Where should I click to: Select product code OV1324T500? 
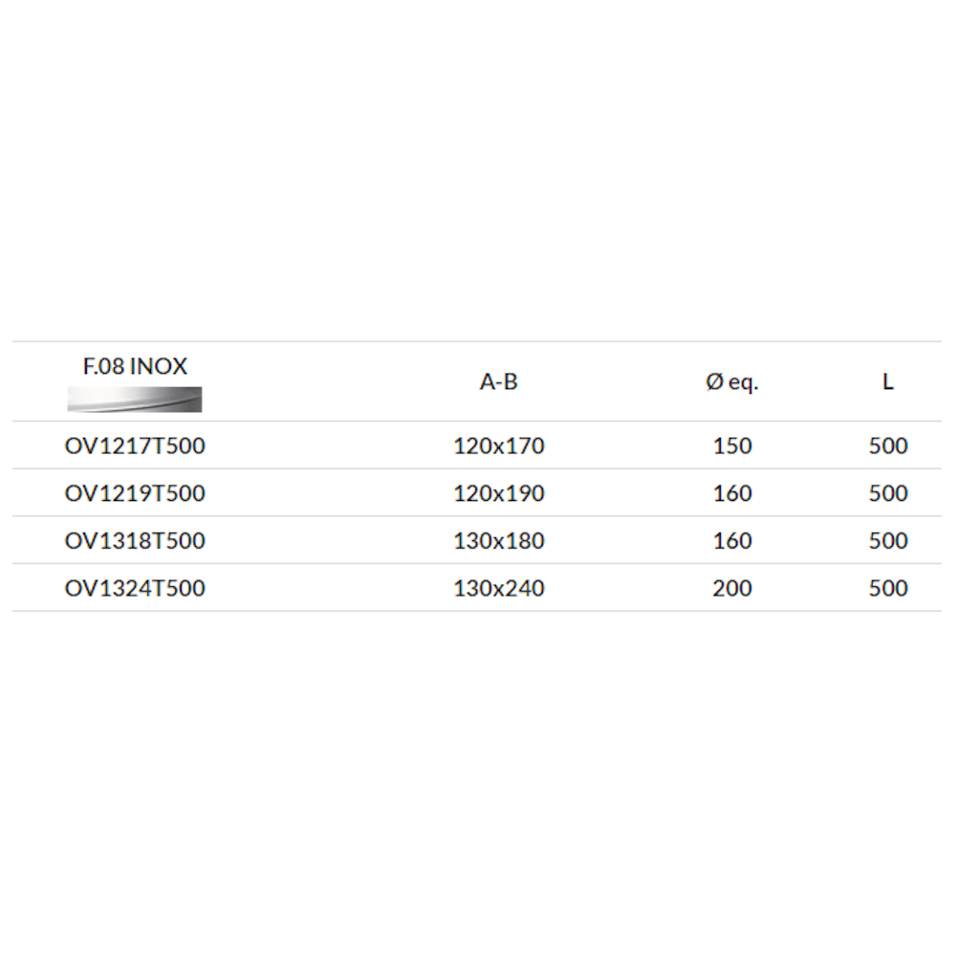coord(135,588)
